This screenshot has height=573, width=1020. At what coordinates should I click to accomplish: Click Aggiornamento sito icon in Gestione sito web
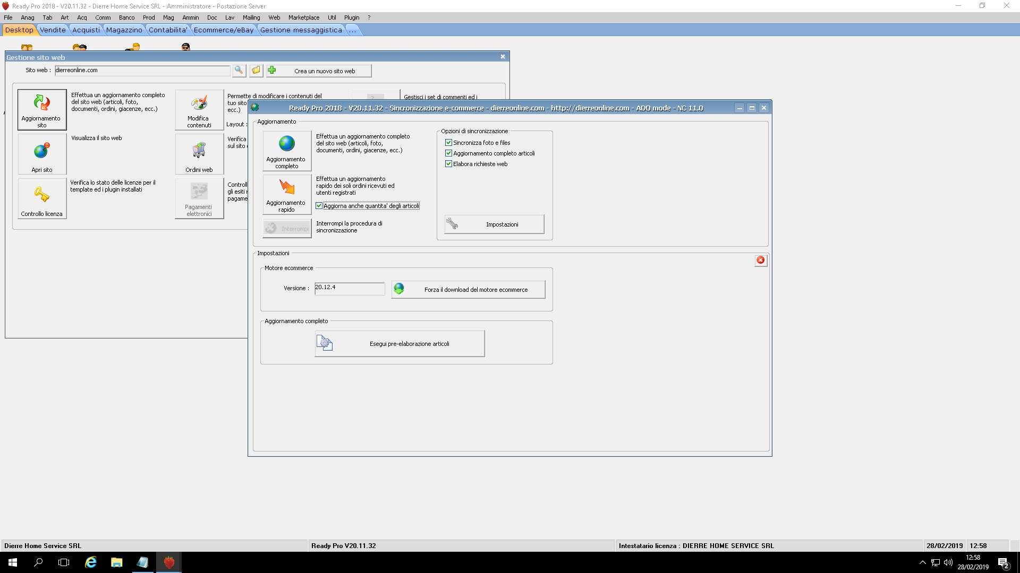coord(42,109)
